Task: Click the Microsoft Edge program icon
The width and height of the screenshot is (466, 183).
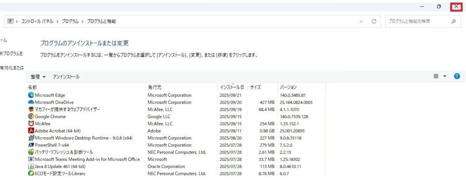Action: [31, 95]
